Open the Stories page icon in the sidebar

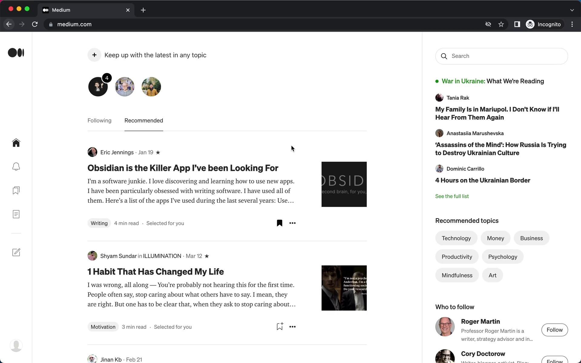click(x=16, y=214)
